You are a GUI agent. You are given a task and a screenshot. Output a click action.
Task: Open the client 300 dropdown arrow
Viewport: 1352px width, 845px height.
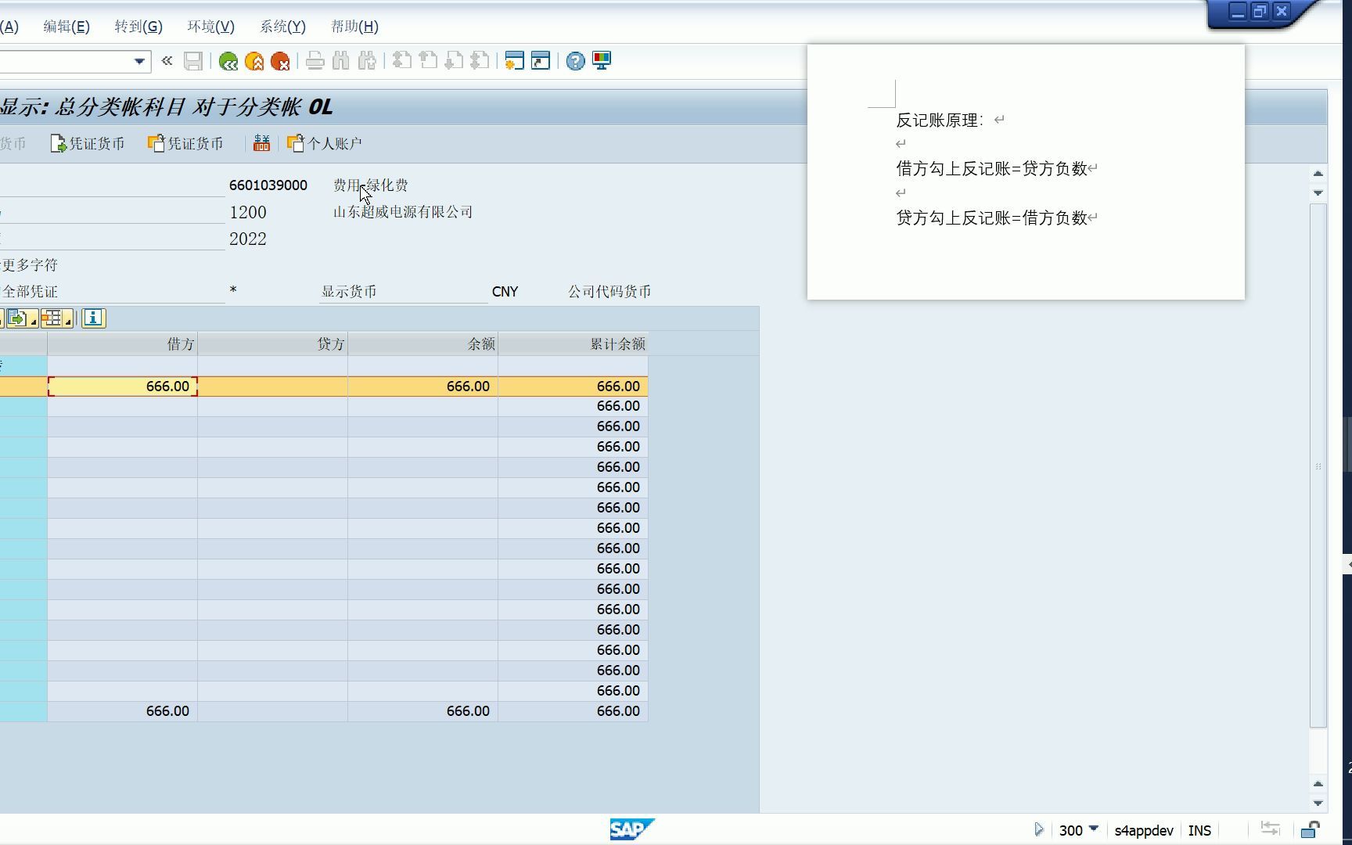(1094, 829)
